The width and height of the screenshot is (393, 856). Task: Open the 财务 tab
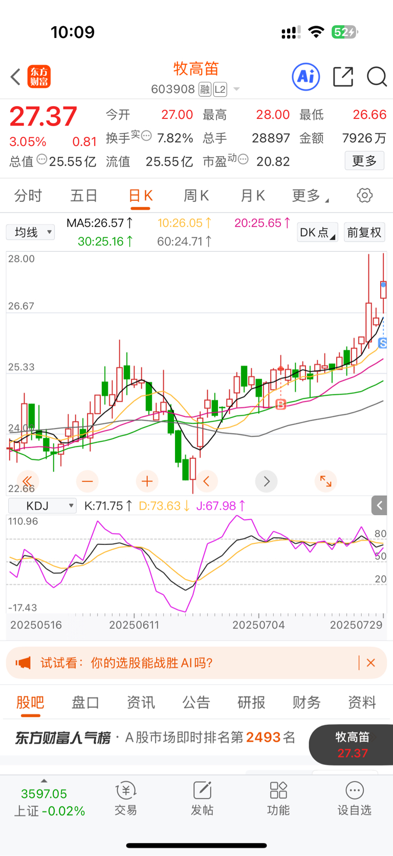tap(307, 702)
